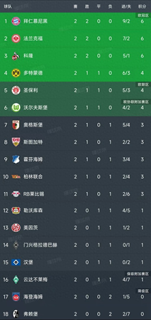
Task: Click the 进/失 goals column header
Action: 126,6
